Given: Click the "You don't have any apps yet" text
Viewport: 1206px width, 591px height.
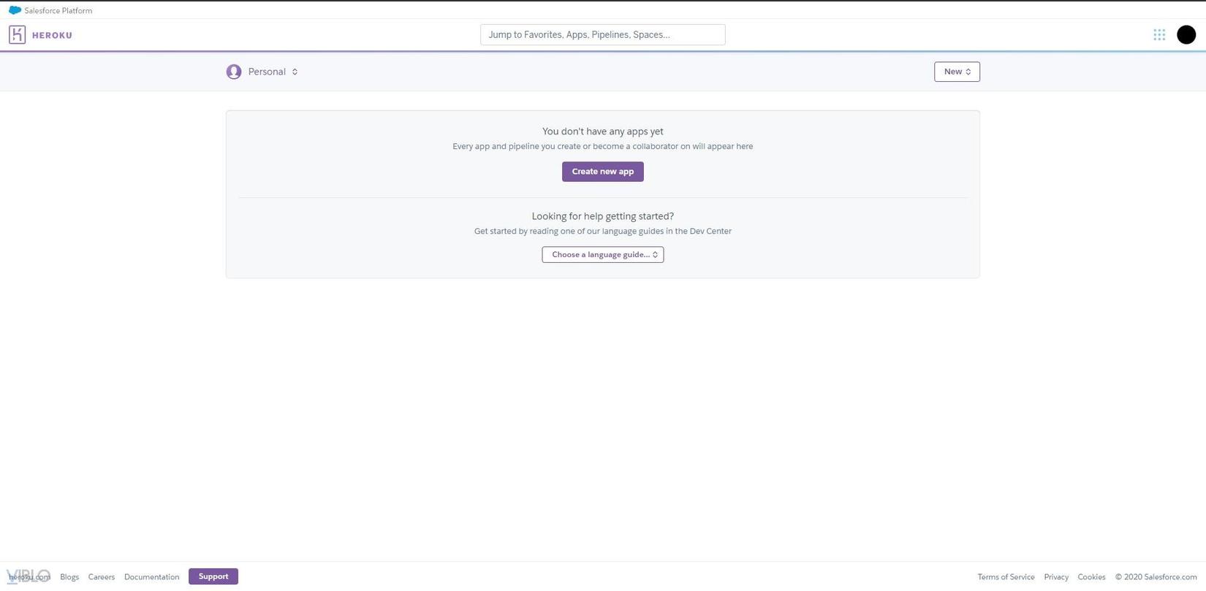Looking at the screenshot, I should (x=603, y=131).
